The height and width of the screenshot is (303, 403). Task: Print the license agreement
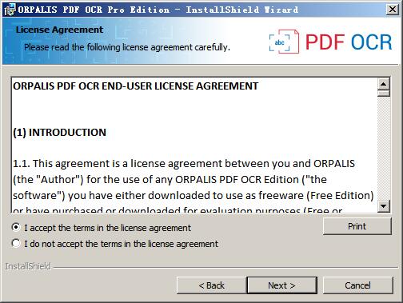(x=357, y=226)
